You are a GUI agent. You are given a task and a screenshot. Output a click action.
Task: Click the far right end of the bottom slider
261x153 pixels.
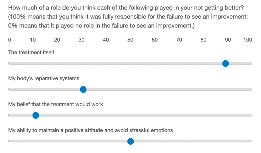[251, 141]
